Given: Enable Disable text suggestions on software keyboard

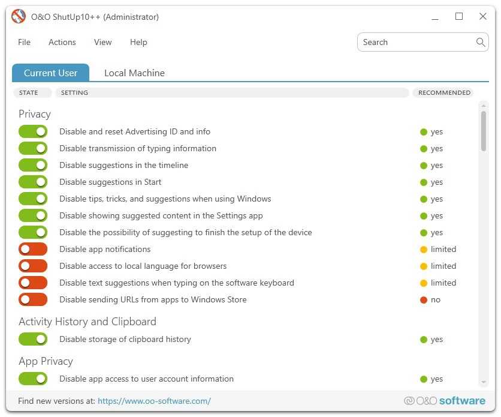Looking at the screenshot, I should [33, 283].
